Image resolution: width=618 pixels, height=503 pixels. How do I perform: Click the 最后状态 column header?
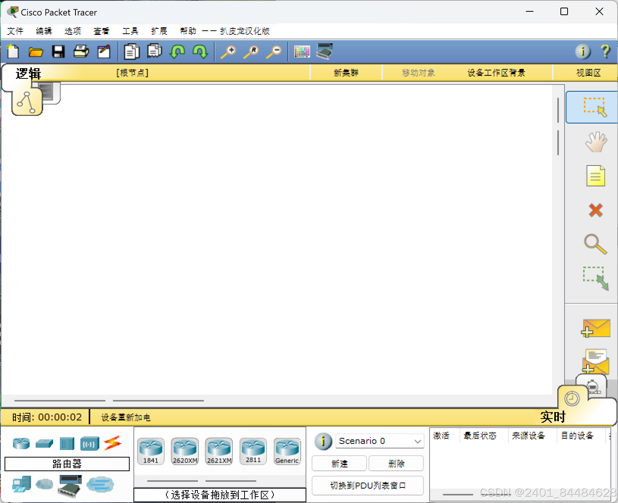pyautogui.click(x=480, y=436)
